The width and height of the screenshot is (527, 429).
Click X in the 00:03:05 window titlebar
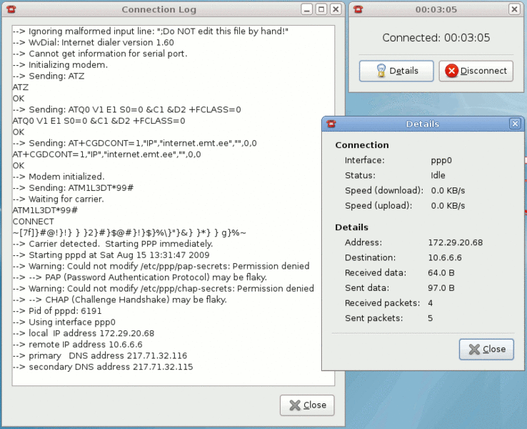click(514, 9)
